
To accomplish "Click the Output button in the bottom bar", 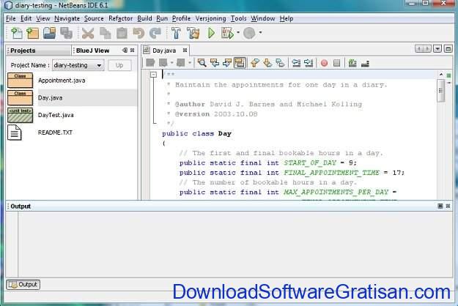I will point(23,285).
